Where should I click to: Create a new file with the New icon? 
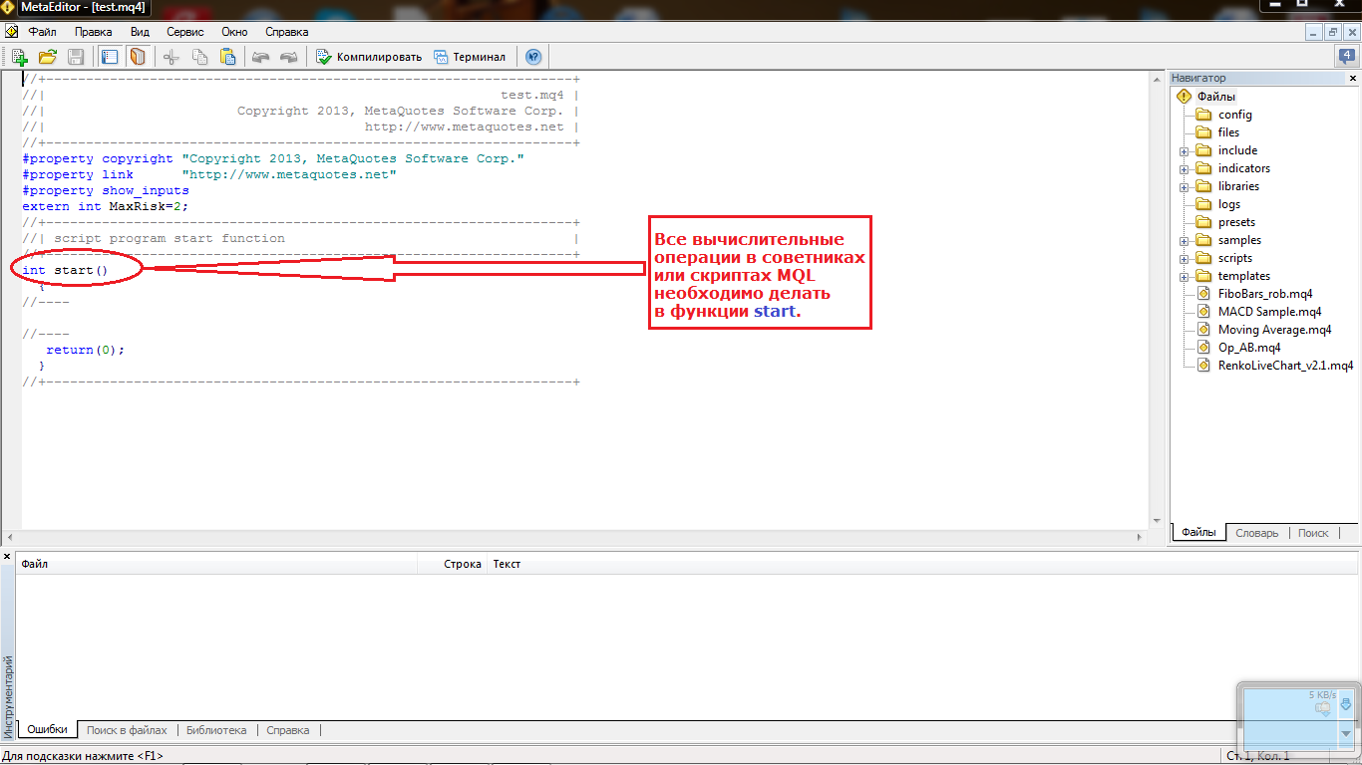coord(19,57)
